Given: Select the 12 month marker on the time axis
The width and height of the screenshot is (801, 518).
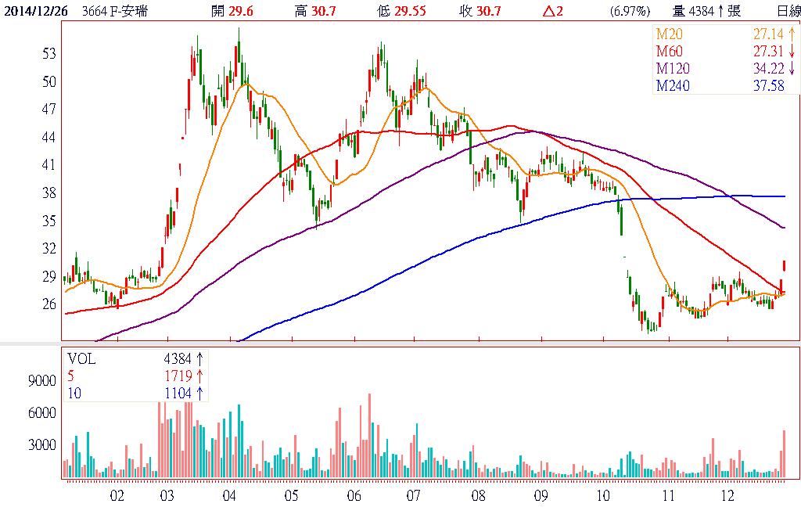Looking at the screenshot, I should [727, 497].
